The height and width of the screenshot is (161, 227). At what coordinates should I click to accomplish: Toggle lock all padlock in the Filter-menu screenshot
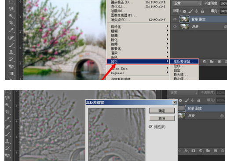click(202, 11)
